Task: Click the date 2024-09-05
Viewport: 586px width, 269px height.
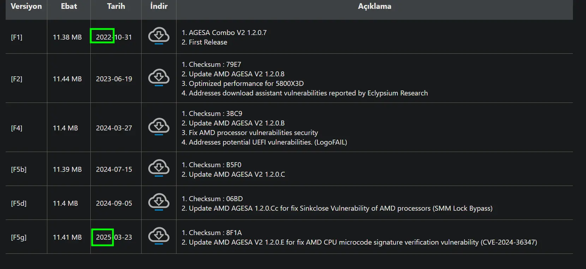Action: coord(114,203)
